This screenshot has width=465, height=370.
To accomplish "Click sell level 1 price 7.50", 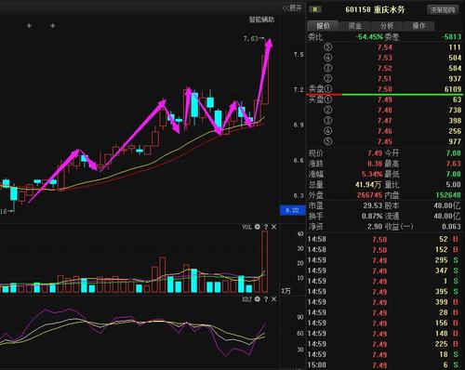I will 385,89.
